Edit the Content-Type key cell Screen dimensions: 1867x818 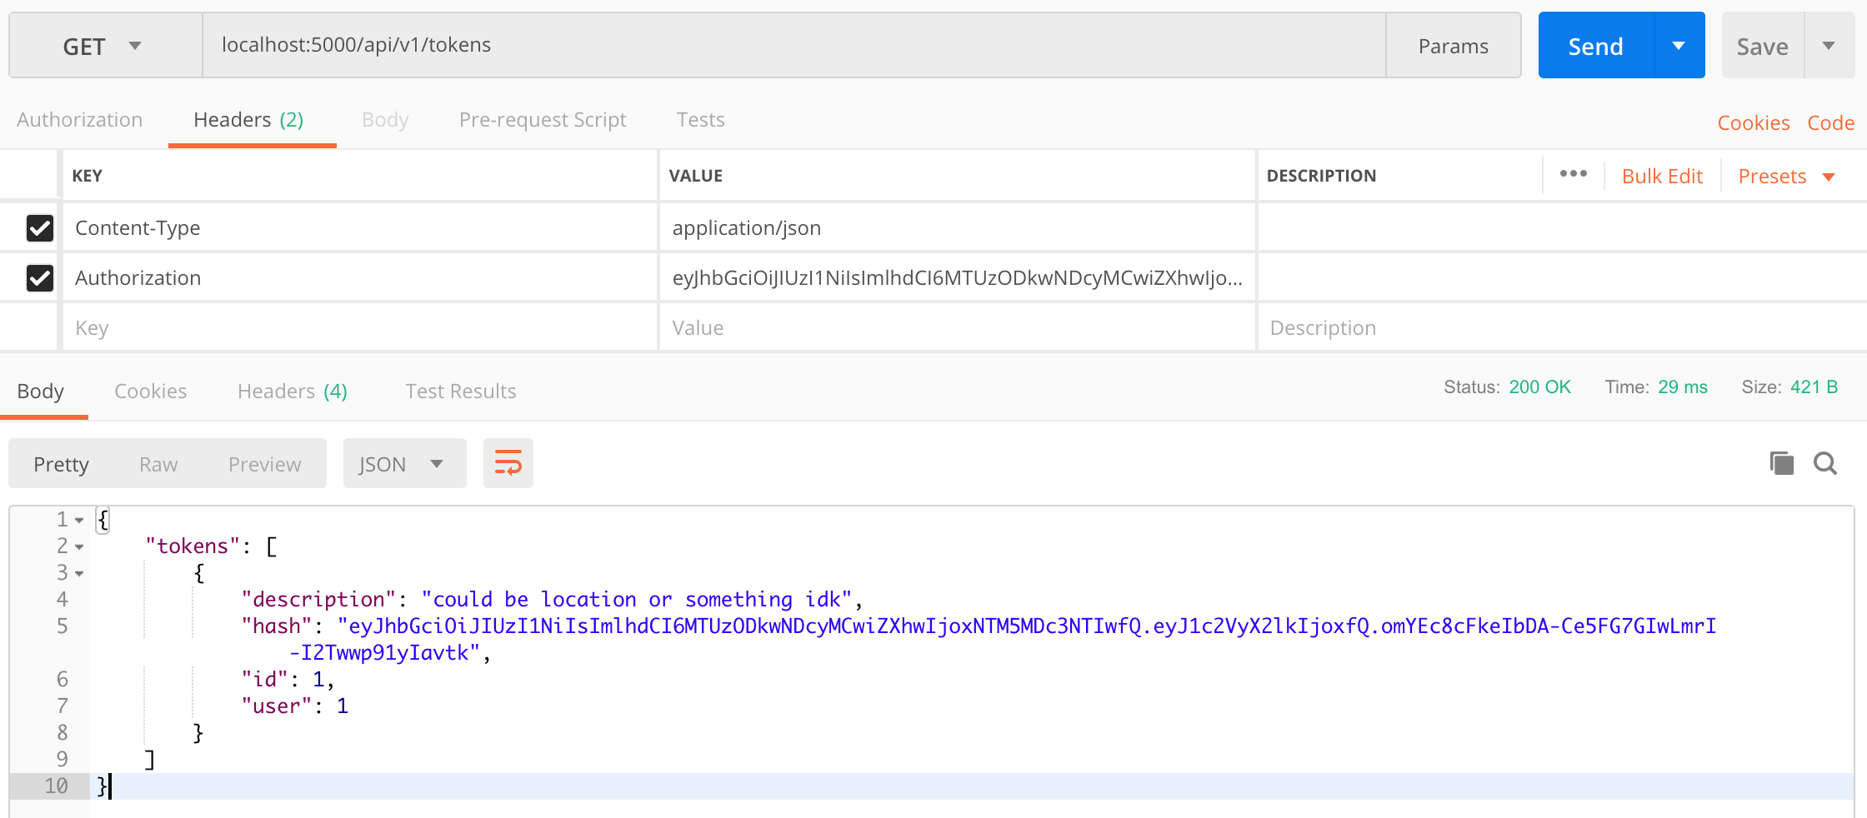tap(360, 227)
